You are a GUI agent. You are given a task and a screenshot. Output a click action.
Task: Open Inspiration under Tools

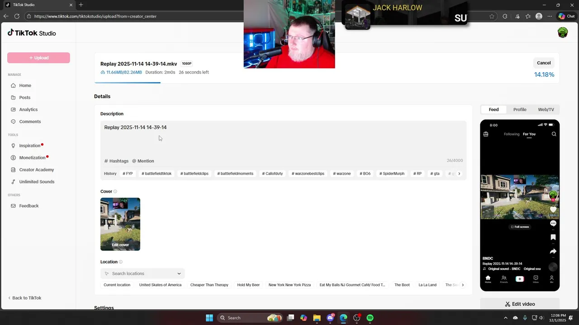pos(30,146)
